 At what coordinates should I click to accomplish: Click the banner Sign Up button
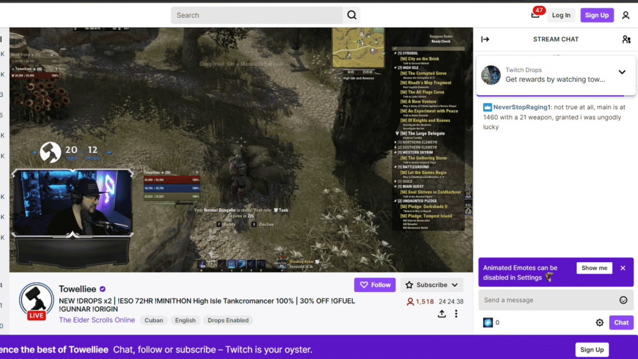pos(591,349)
